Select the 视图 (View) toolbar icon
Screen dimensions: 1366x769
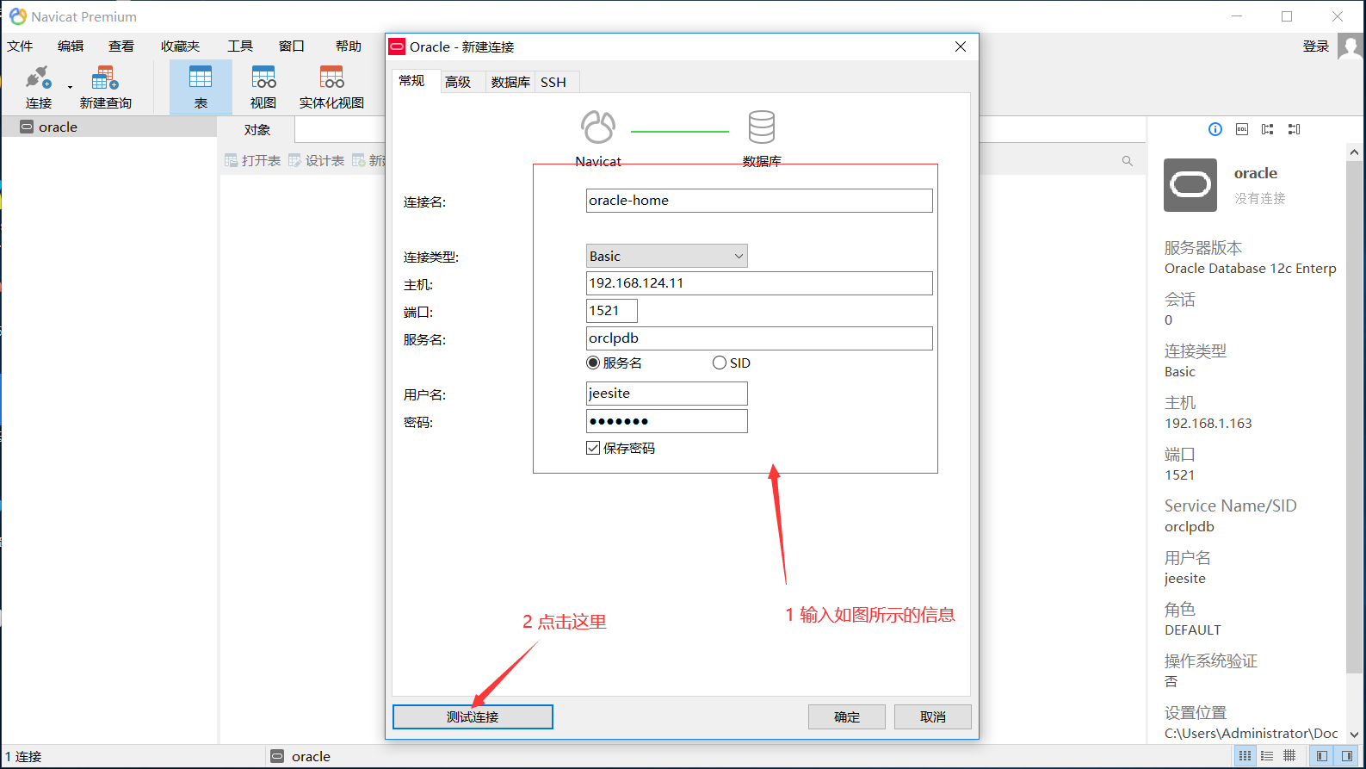coord(263,87)
